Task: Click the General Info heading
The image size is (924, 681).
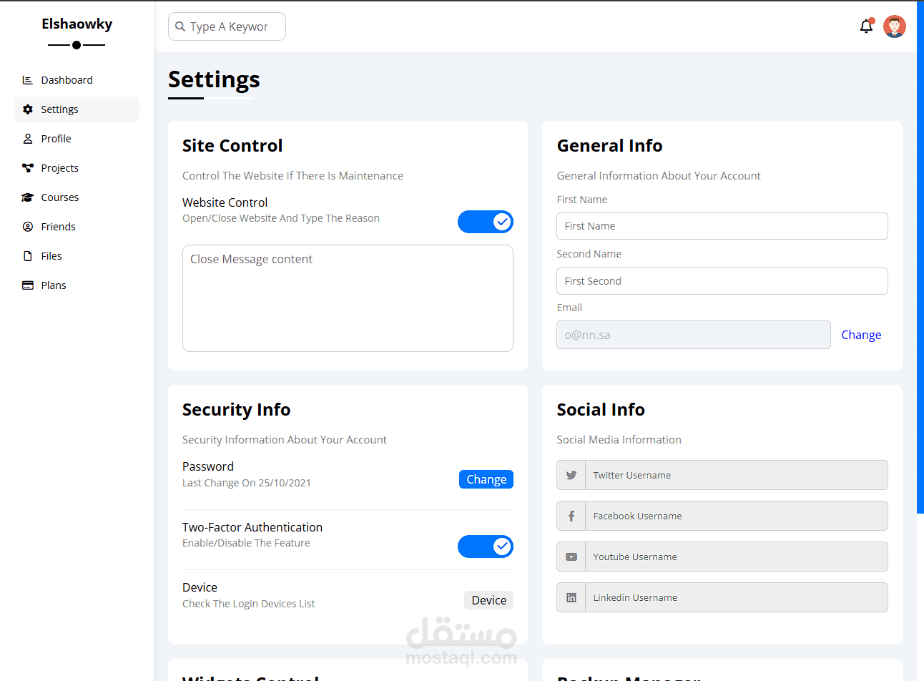Action: [x=609, y=146]
